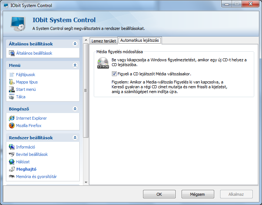Click the sidebar scrollbar thumb
Viewport: 262px width, 205px height.
[86, 90]
